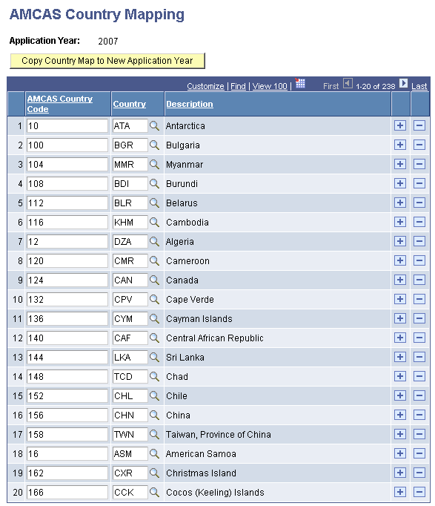Add a row after Cocos (Keeling) Islands
The height and width of the screenshot is (506, 435).
[x=400, y=492]
